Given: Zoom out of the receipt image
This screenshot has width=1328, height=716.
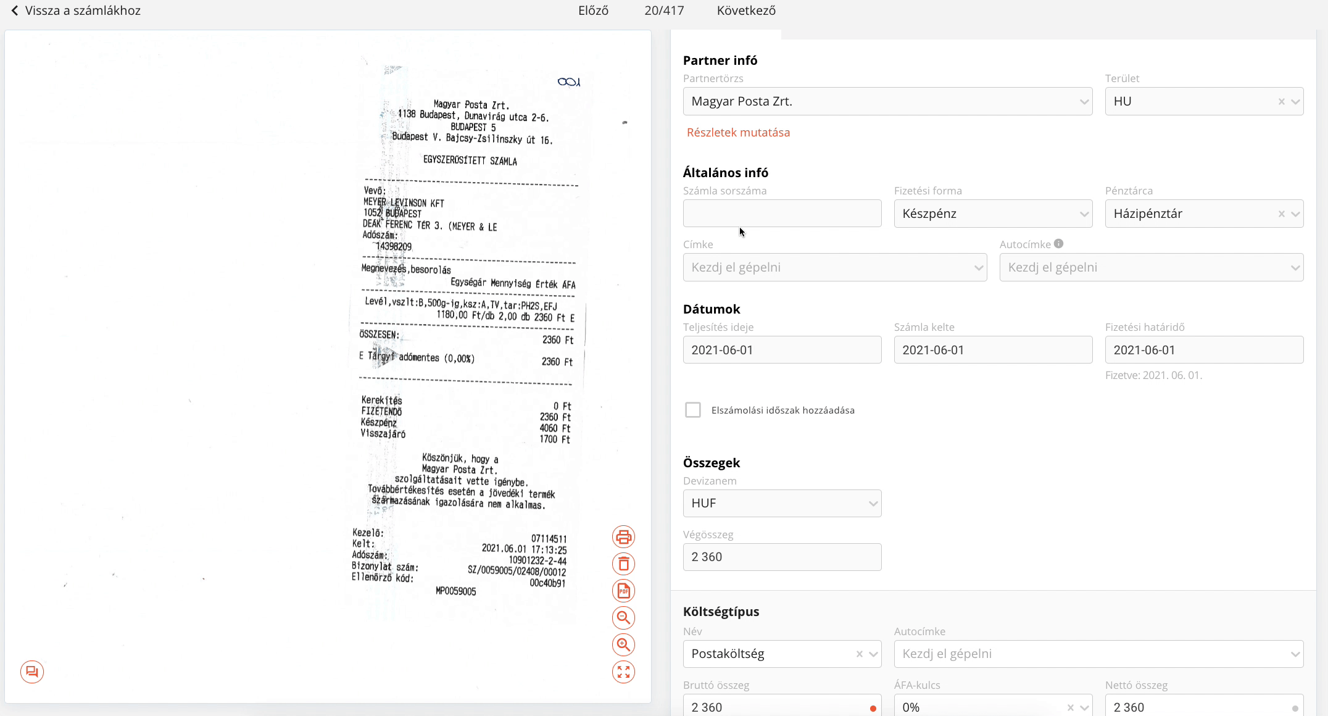Looking at the screenshot, I should (x=623, y=618).
